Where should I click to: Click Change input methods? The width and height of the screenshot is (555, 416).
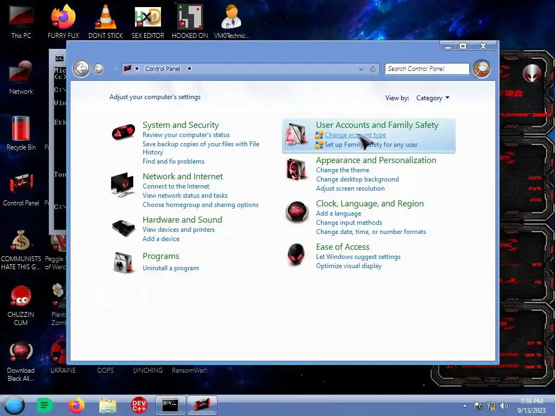pyautogui.click(x=349, y=223)
